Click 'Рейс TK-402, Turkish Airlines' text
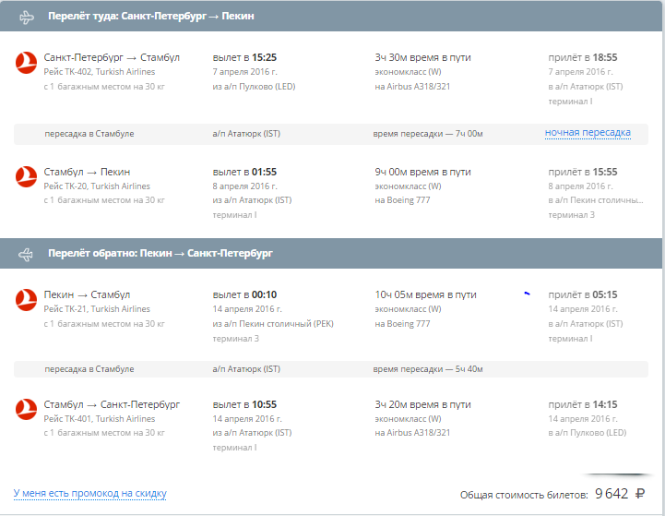Image resolution: width=665 pixels, height=516 pixels. [x=100, y=72]
